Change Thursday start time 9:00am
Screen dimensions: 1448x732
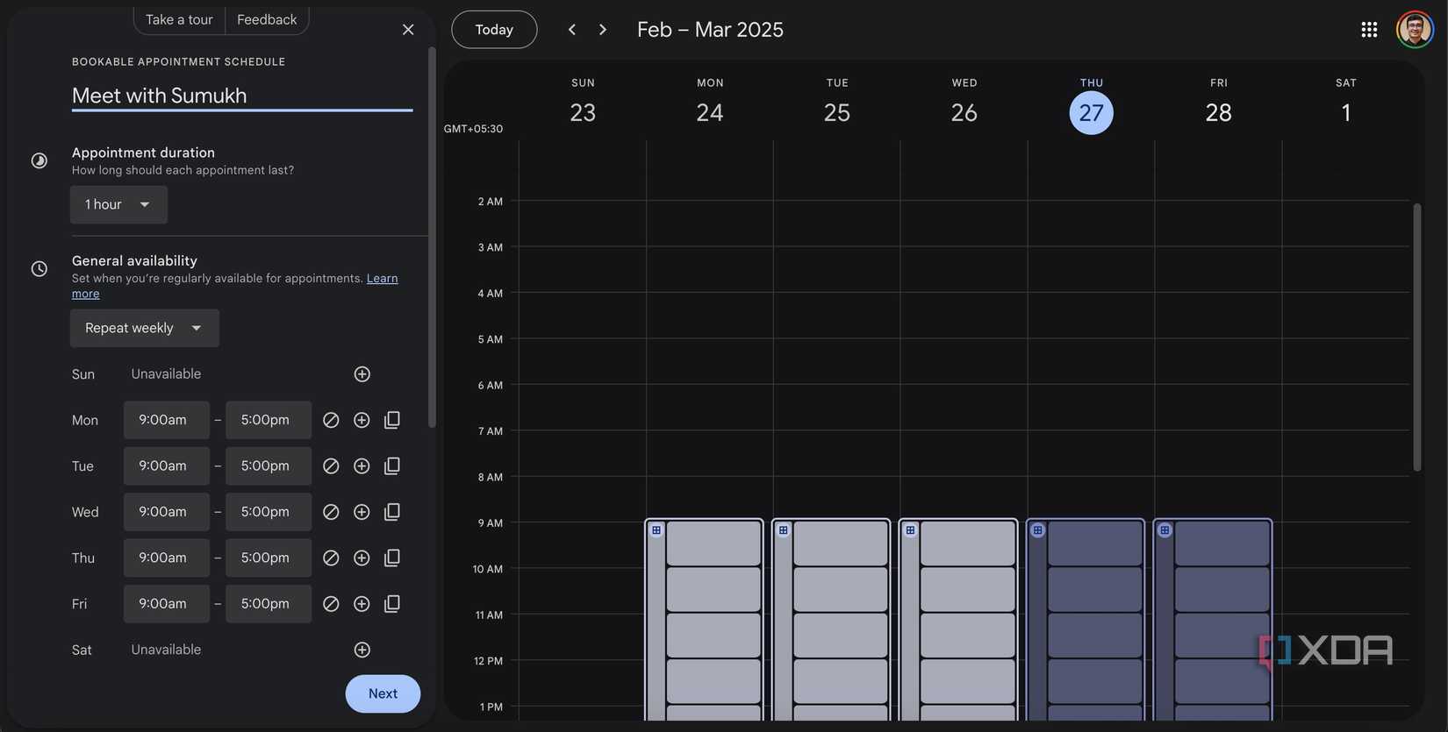(x=167, y=558)
